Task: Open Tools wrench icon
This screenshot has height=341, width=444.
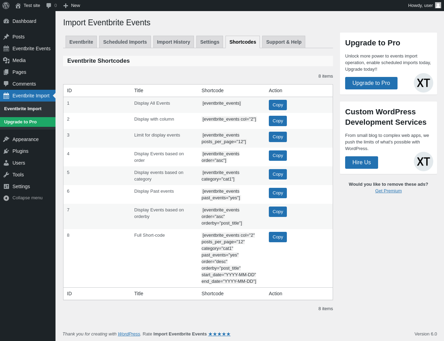Action: [6, 175]
